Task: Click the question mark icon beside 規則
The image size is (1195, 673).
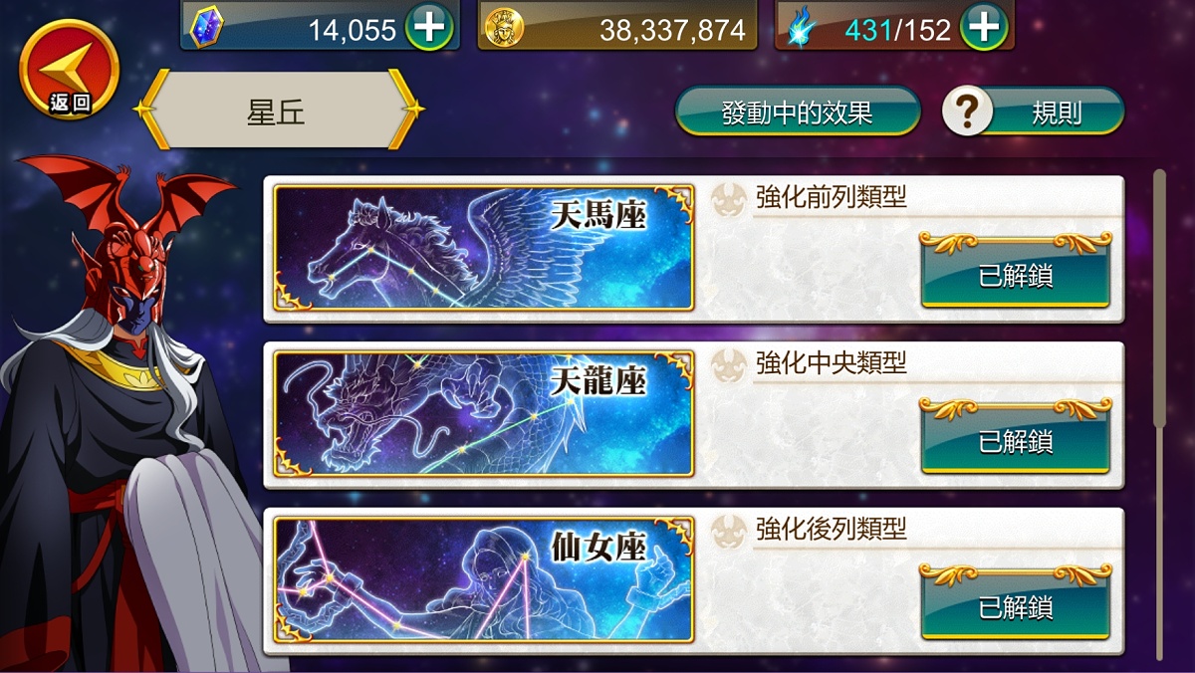Action: coord(968,112)
